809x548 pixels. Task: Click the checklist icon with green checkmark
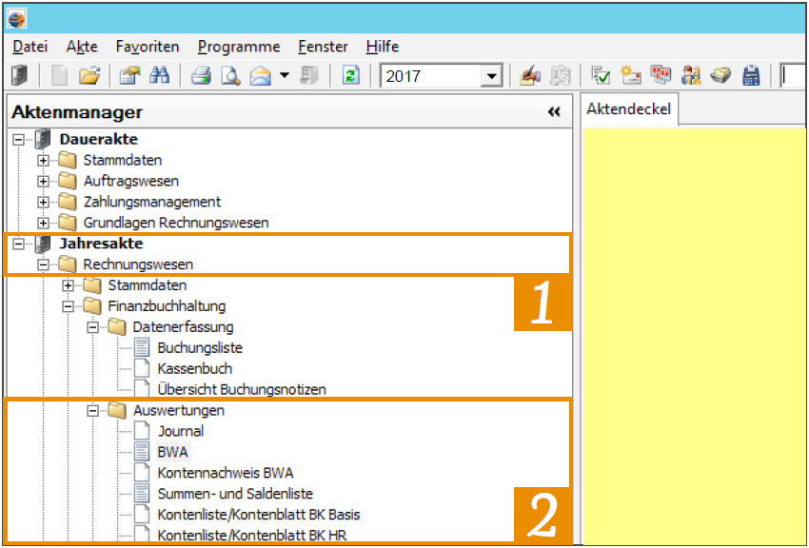pos(601,76)
